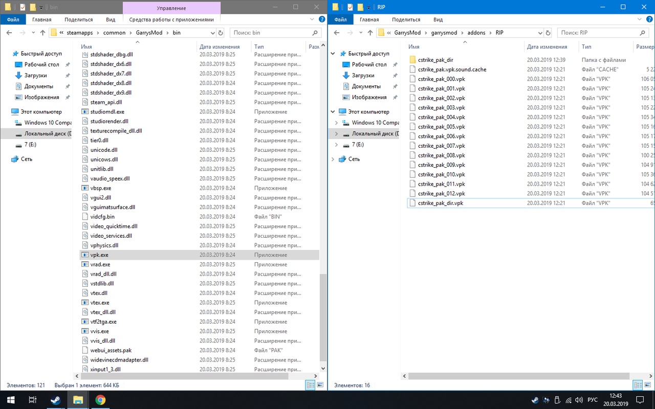Open the Поделиться tab in RIP window
Image resolution: width=655 pixels, height=409 pixels.
[x=406, y=19]
